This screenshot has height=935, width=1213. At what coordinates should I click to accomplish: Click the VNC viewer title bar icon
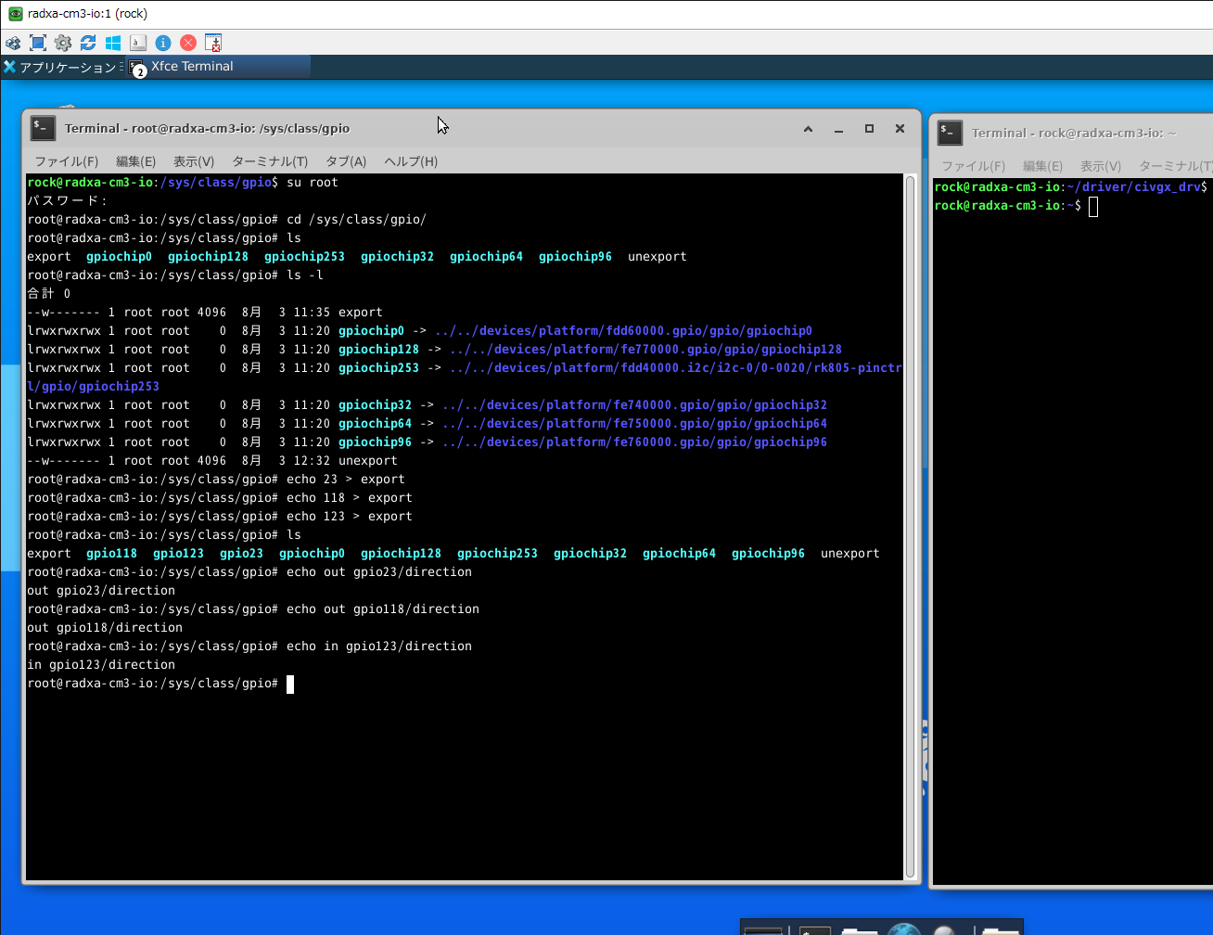pyautogui.click(x=15, y=14)
